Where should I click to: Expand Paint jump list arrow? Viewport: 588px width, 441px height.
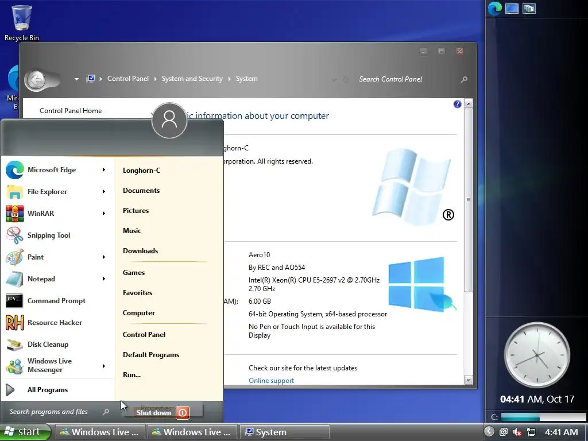pyautogui.click(x=104, y=257)
